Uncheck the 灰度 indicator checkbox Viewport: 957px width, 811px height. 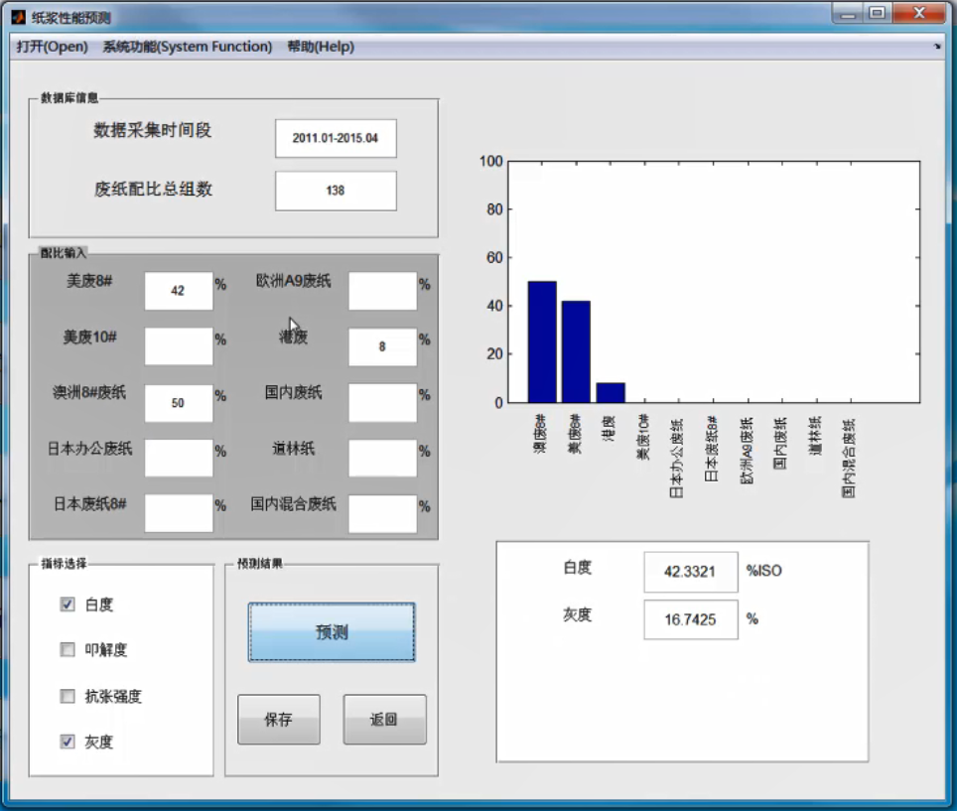pyautogui.click(x=68, y=742)
